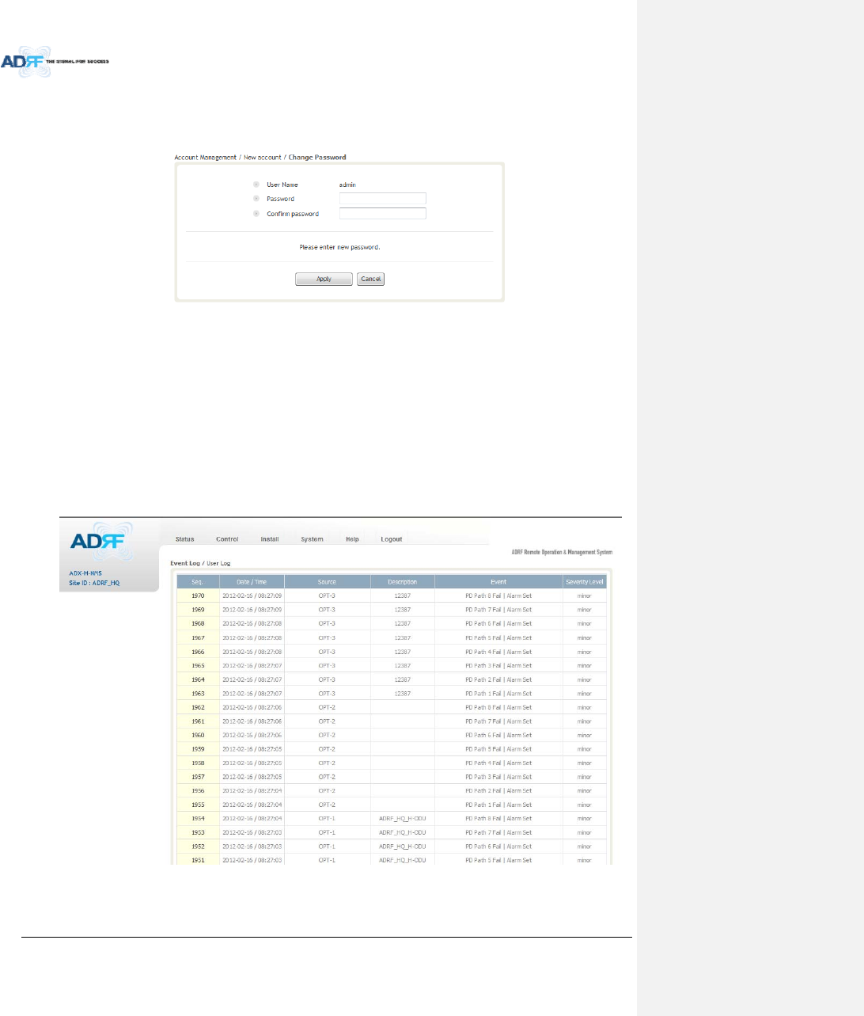
Task: Click the Event column header
Action: [x=498, y=582]
